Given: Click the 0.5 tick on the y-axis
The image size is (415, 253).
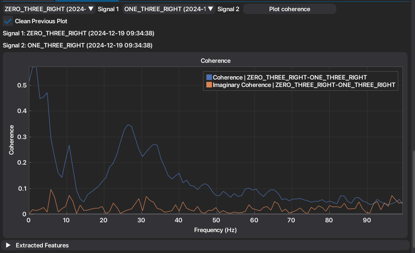Looking at the screenshot, I should pos(22,86).
